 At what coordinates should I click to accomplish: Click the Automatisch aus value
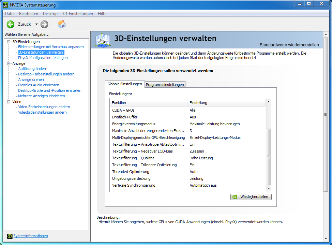coord(203,185)
